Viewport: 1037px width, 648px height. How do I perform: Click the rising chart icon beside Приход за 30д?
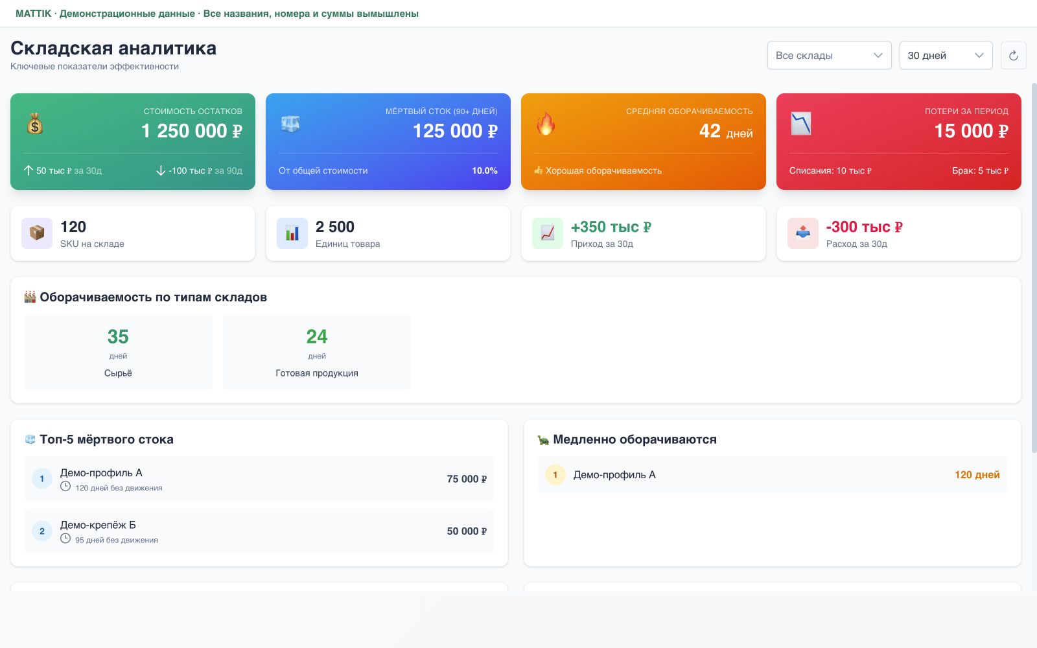[x=548, y=233]
